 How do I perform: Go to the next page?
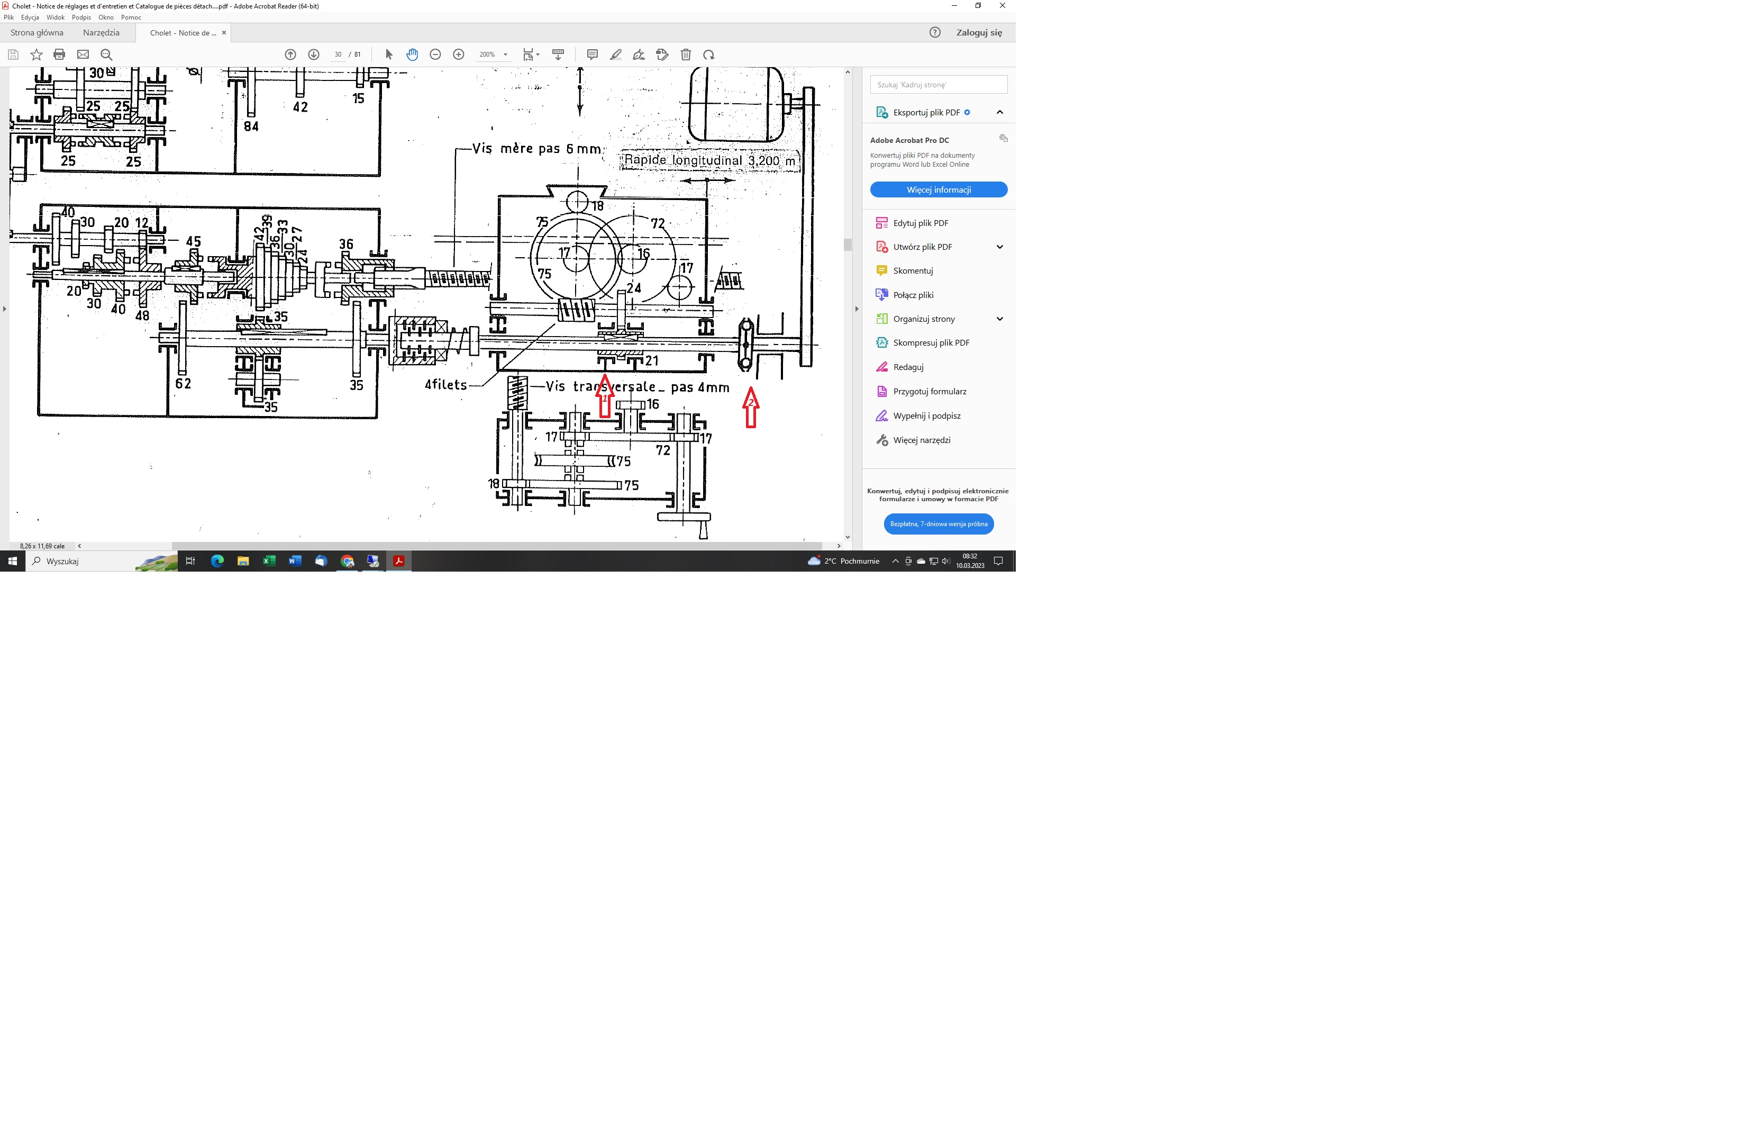click(314, 55)
